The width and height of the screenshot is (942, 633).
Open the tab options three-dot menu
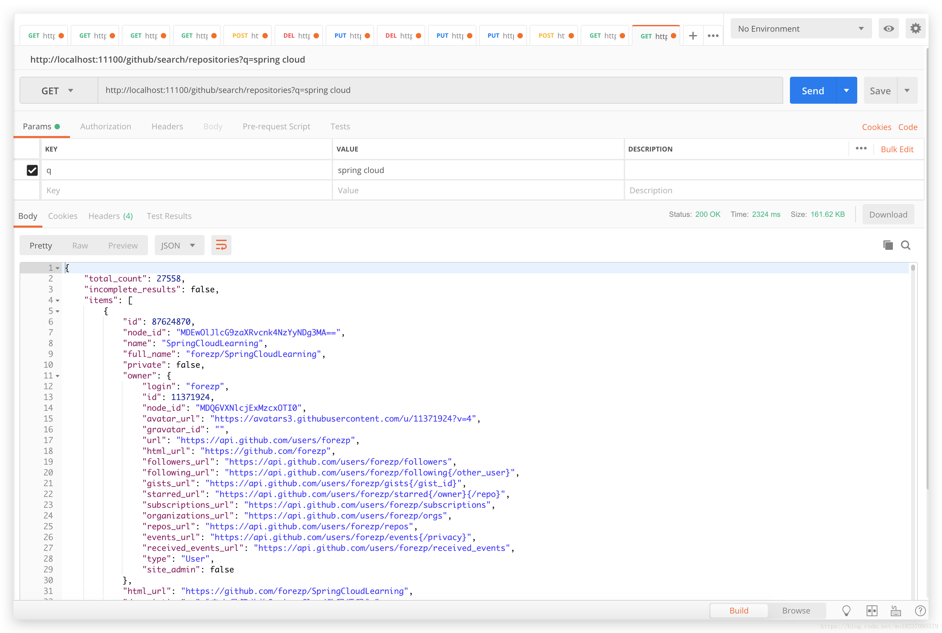[713, 36]
